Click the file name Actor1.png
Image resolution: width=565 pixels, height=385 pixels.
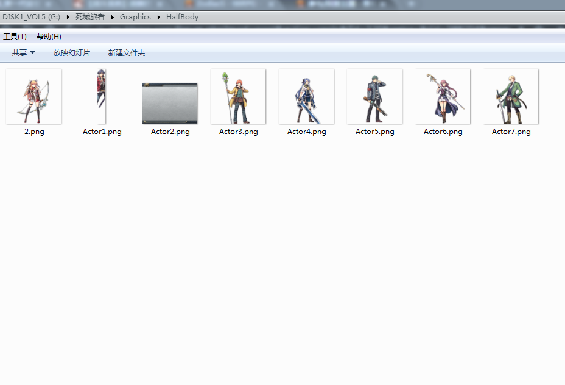click(x=102, y=132)
